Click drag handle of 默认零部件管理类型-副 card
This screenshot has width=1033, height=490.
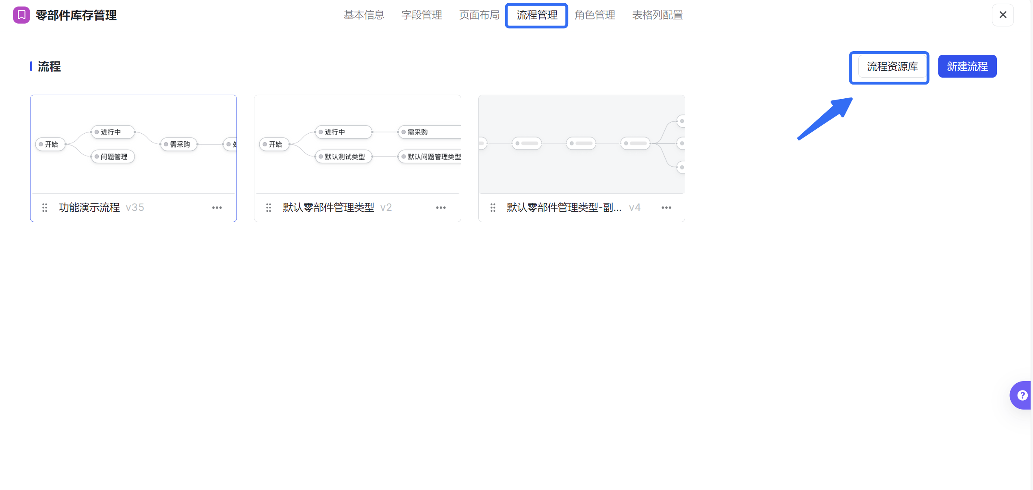[x=493, y=208]
